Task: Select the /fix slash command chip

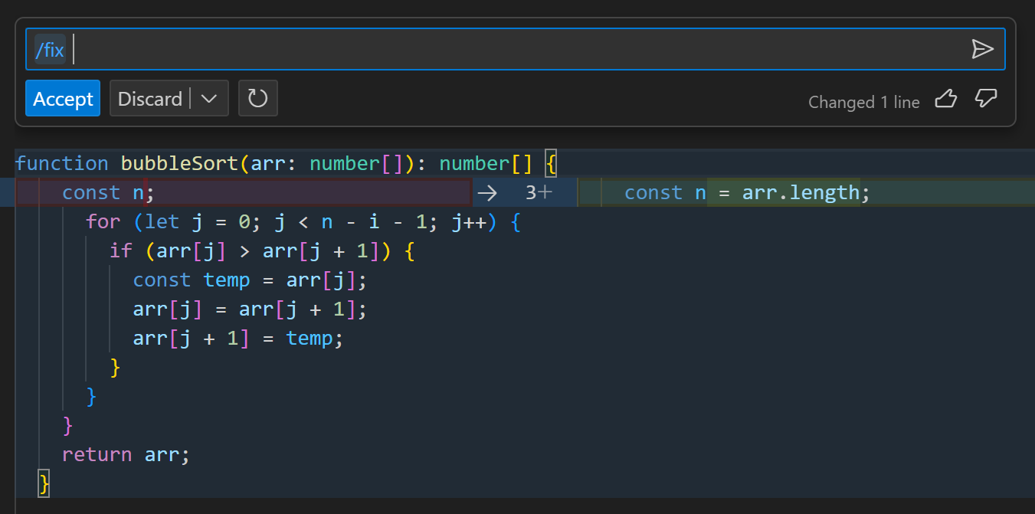Action: pyautogui.click(x=49, y=48)
